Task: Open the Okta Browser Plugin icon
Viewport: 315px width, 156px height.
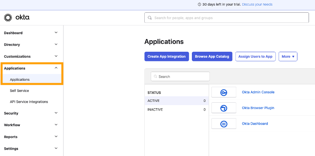Action: 224,108
